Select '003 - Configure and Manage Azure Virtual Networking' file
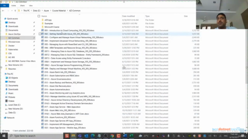The image size is (248, 139). click(x=74, y=37)
